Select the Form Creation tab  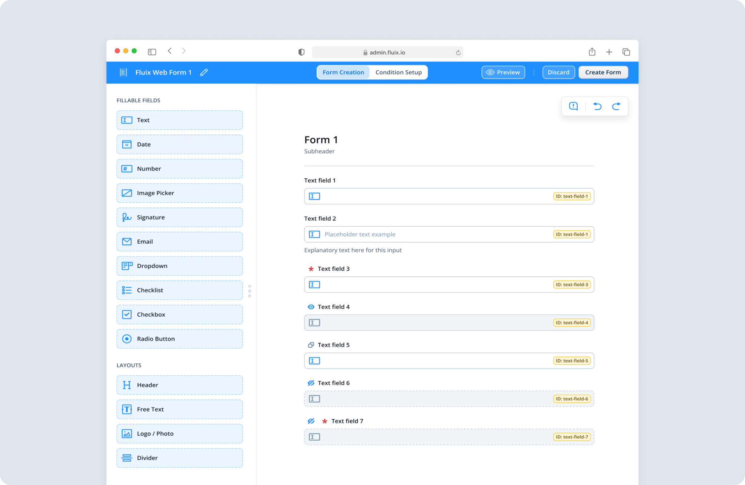[343, 72]
